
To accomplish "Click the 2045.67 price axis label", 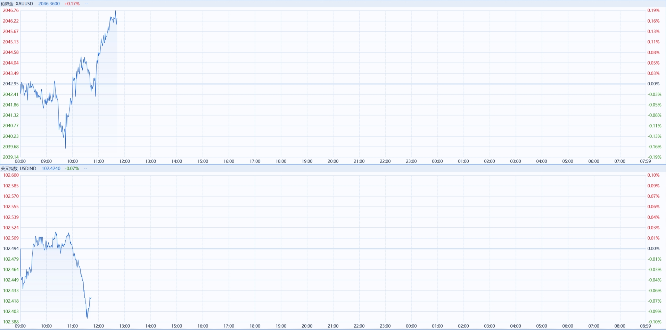I will (x=11, y=32).
